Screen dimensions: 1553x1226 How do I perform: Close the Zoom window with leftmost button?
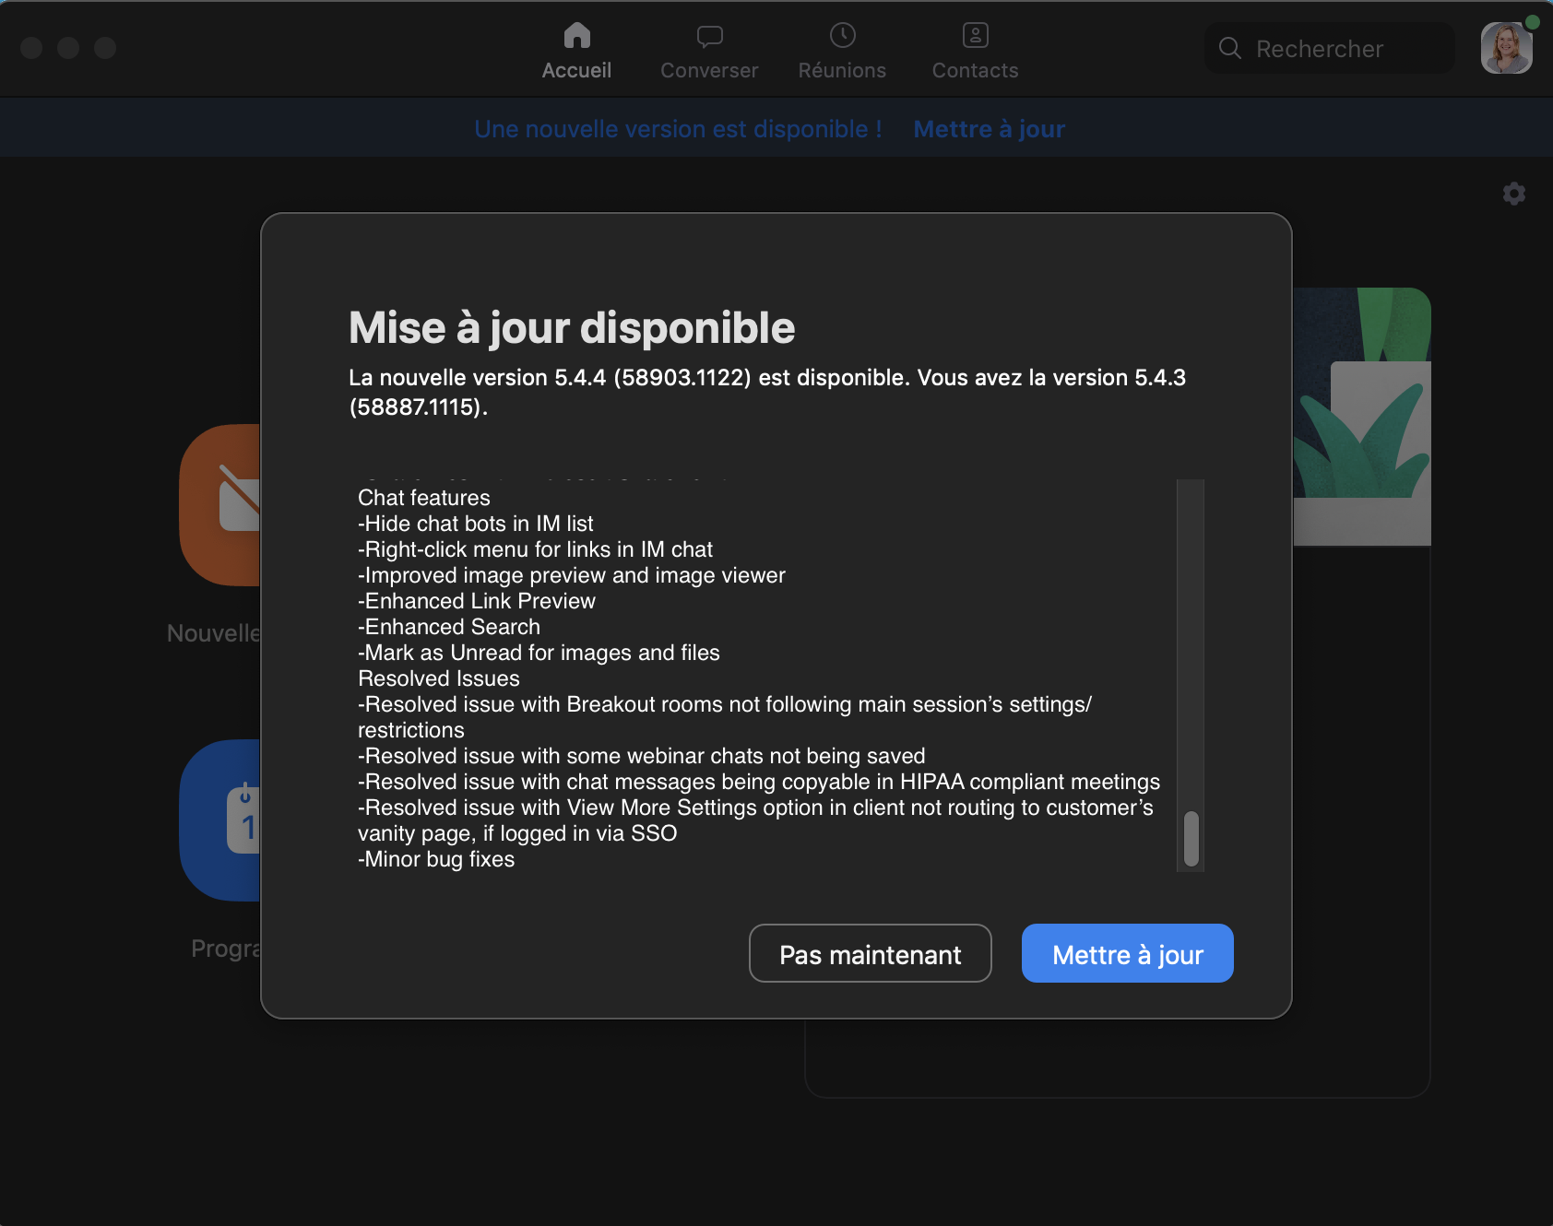click(31, 48)
